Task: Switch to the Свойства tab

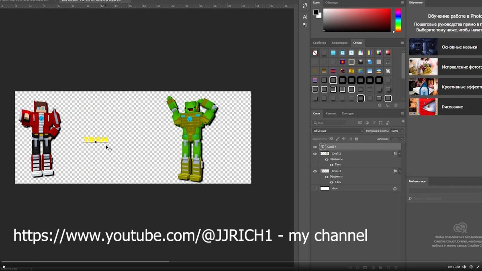Action: click(x=320, y=43)
